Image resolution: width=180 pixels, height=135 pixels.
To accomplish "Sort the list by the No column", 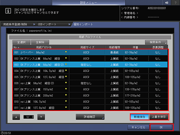I will point(16,47).
